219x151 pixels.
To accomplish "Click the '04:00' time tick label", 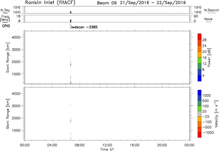I will (x=52, y=145).
